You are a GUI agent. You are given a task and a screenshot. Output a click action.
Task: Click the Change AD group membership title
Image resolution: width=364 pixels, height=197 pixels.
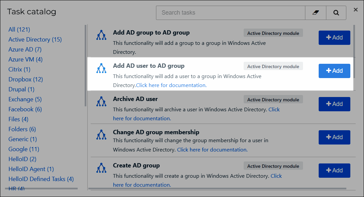tap(156, 132)
